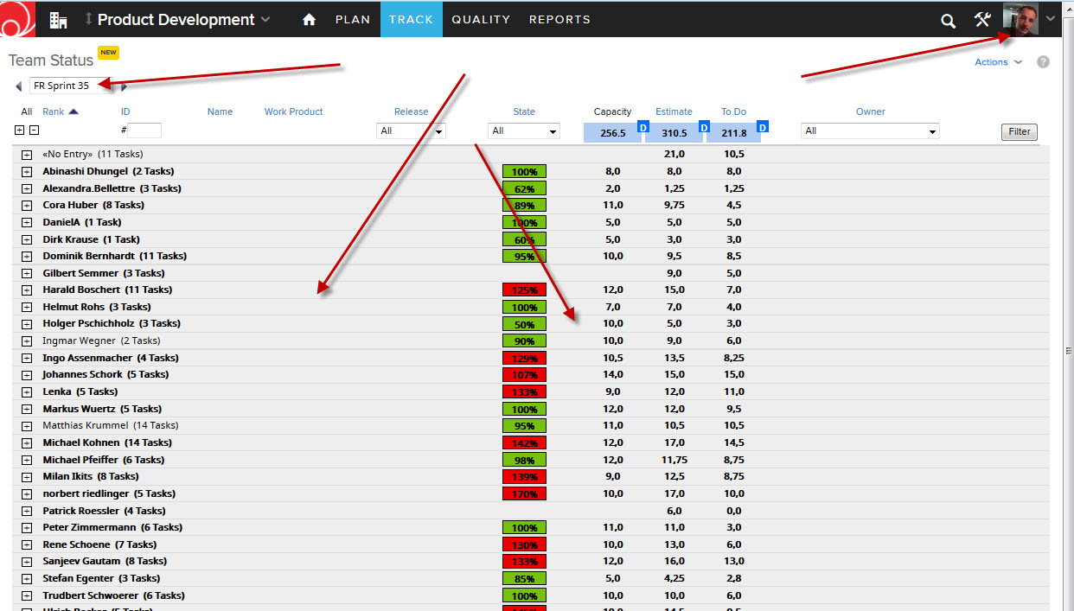This screenshot has width=1074, height=611.
Task: Click the Home icon in the navigation bar
Action: coord(309,19)
